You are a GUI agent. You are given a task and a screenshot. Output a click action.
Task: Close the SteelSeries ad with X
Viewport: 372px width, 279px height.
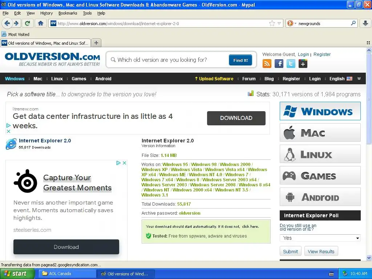click(124, 163)
